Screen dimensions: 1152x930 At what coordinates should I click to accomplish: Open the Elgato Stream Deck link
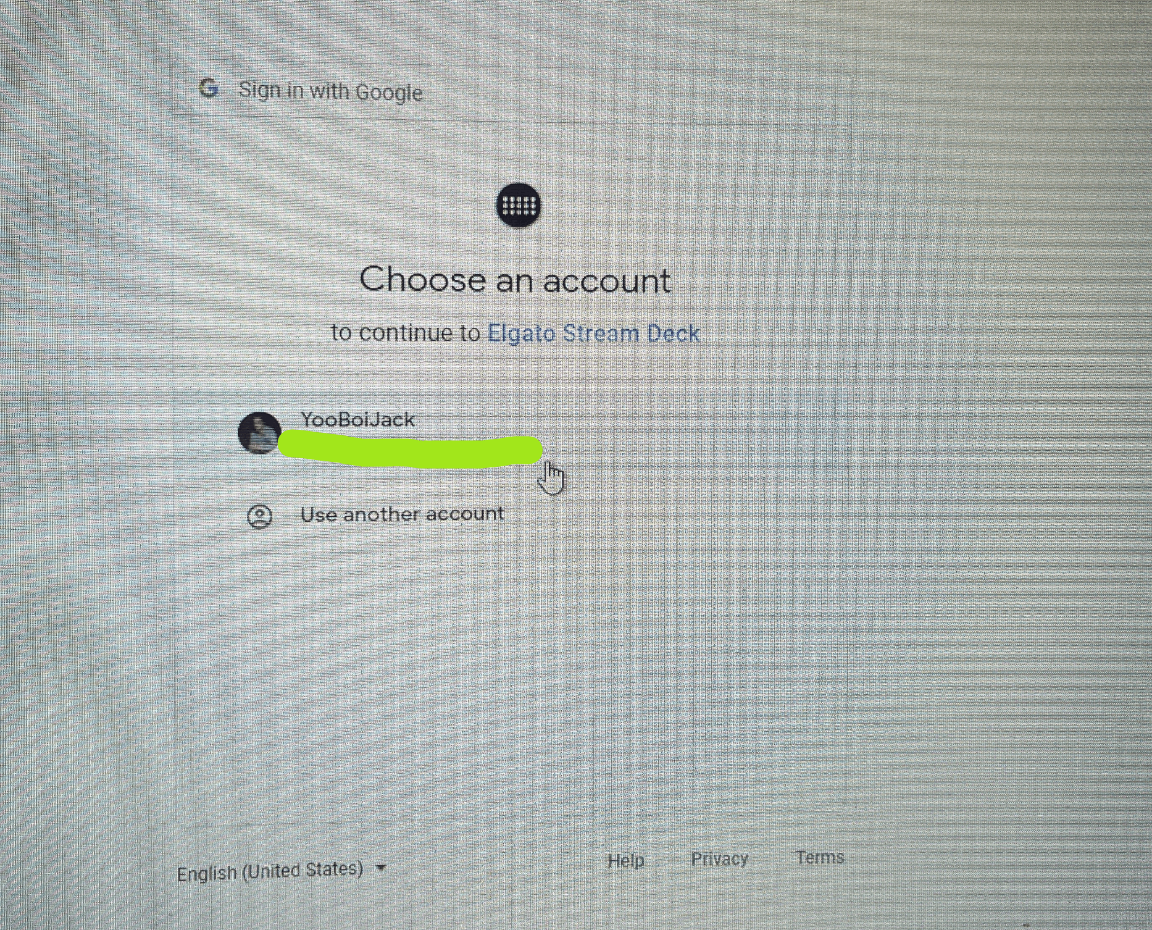(593, 333)
